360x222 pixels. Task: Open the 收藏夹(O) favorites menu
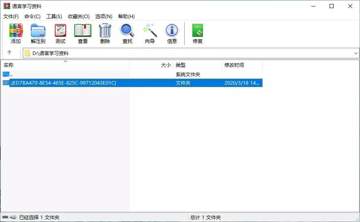tap(78, 17)
